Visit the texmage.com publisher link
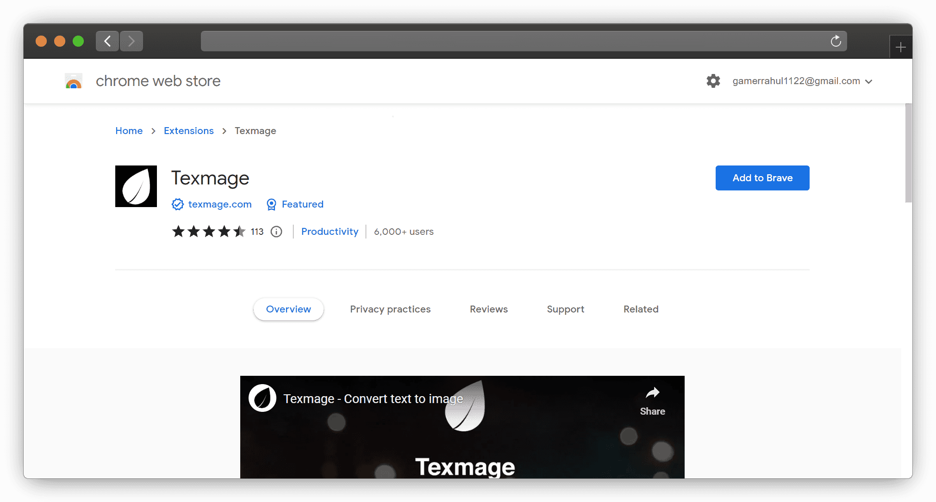This screenshot has width=936, height=502. [x=220, y=204]
